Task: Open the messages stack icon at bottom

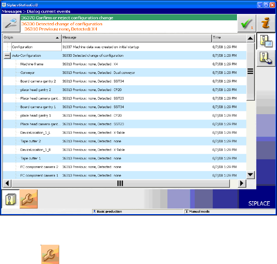Action: pyautogui.click(x=10, y=199)
